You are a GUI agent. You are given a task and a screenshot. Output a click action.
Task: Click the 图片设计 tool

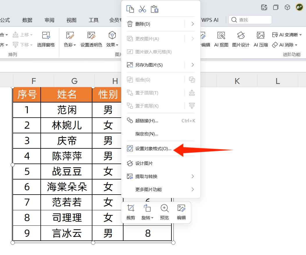click(241, 39)
